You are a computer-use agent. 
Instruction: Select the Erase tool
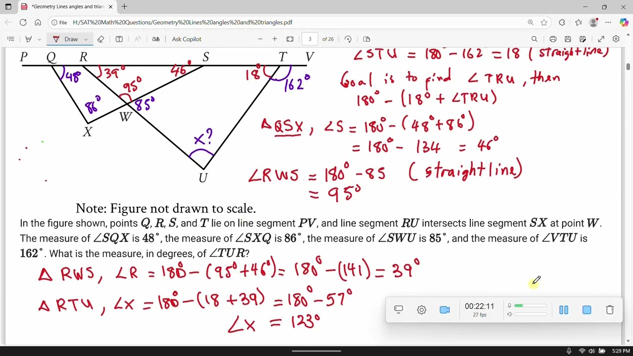pyautogui.click(x=101, y=39)
